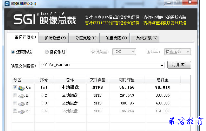The height and width of the screenshot is (131, 206).
Task: Click the 卷标 column header
Action: (70, 80)
